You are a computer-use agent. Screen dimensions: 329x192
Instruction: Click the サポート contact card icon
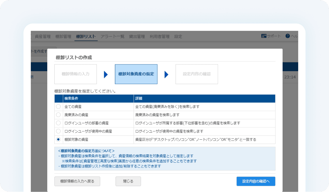click(264, 36)
